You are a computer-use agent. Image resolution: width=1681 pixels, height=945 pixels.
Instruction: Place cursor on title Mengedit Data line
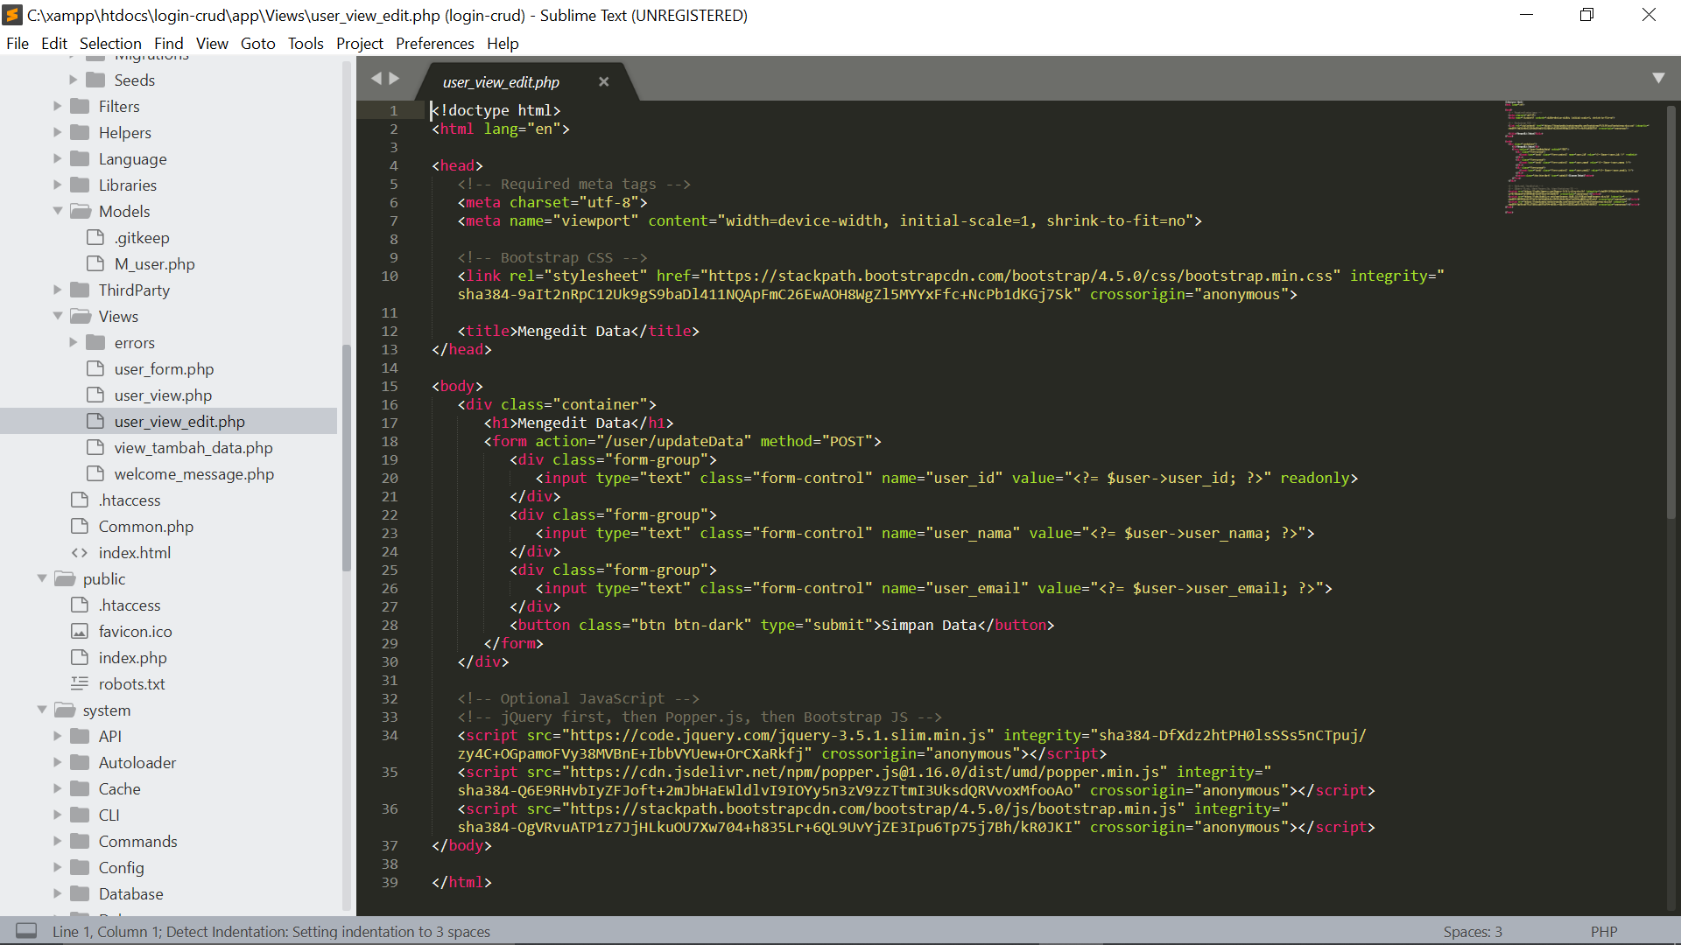tap(578, 331)
